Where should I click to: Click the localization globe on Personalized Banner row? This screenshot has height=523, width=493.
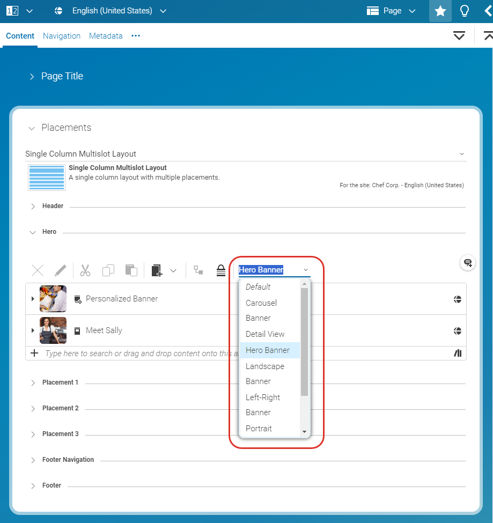coord(458,299)
